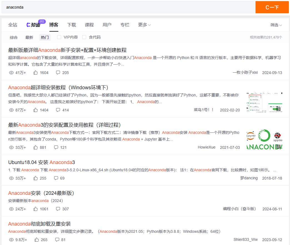Click the comment icon next to 81
Viewport: 290px width, 245px height.
[57, 240]
